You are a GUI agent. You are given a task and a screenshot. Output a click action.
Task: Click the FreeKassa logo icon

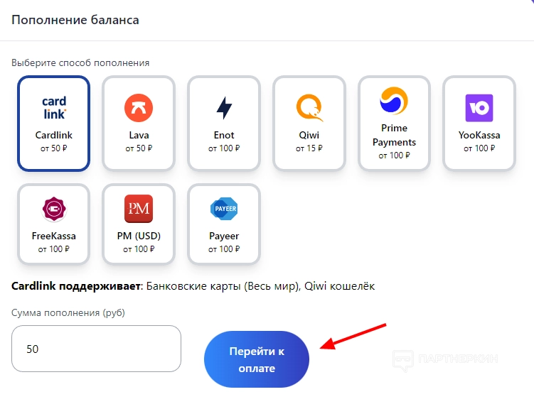click(54, 209)
